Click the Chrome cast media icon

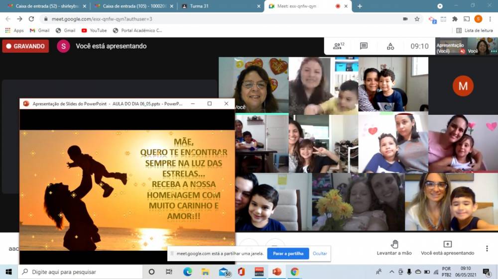[x=467, y=19]
